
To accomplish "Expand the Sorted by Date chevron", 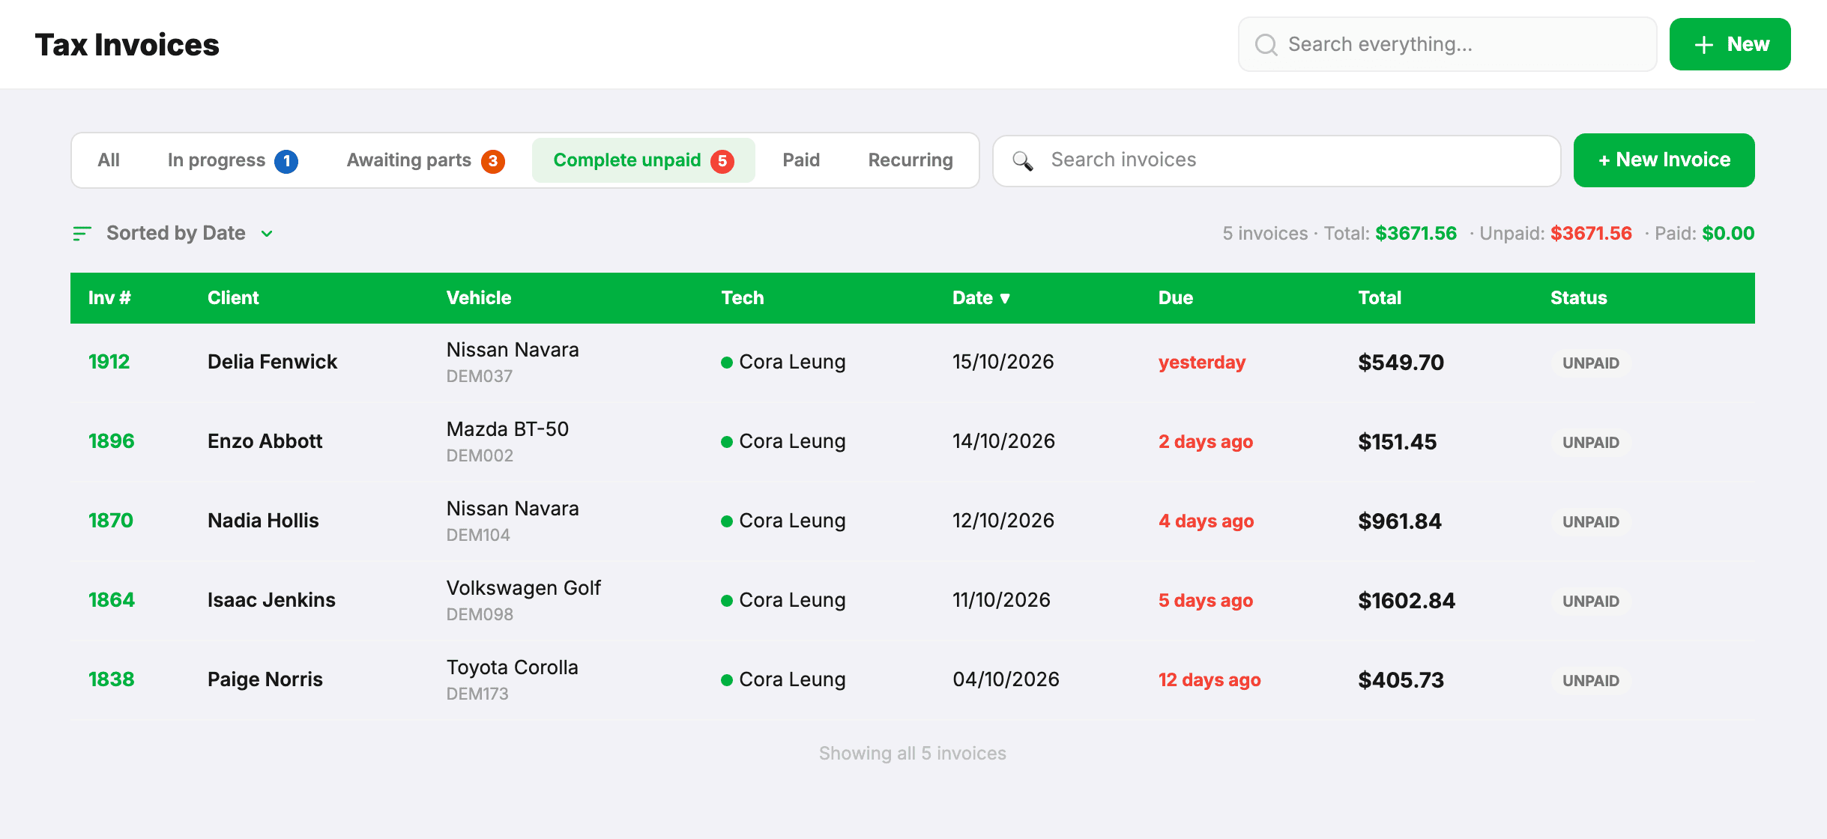I will [267, 234].
